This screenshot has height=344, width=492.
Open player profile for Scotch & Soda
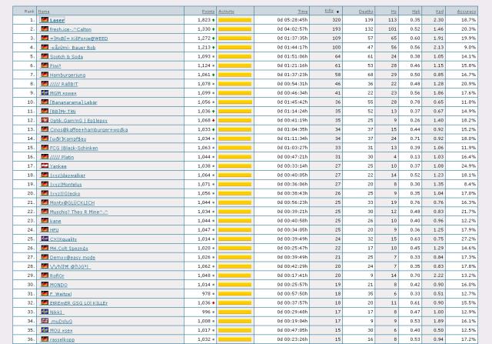pyautogui.click(x=68, y=56)
